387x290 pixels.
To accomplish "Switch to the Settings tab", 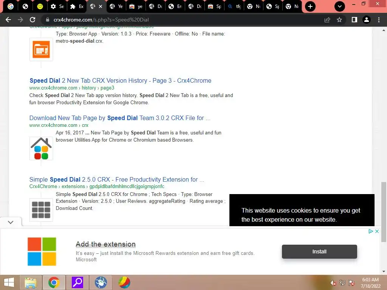I will (x=57, y=6).
